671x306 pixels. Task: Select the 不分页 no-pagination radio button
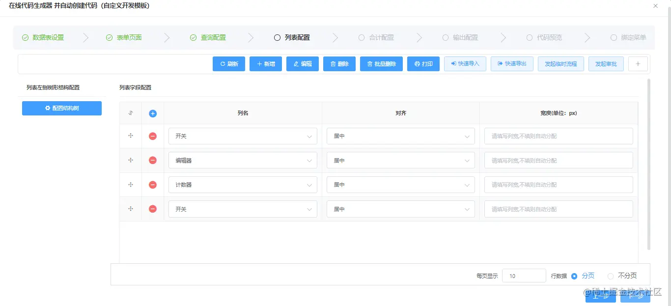tap(611, 276)
